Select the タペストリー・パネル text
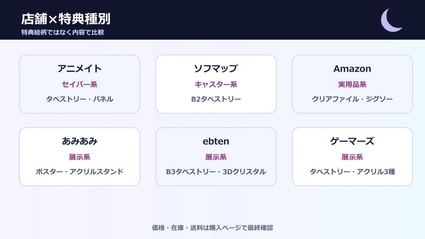425x239 pixels. tap(80, 99)
